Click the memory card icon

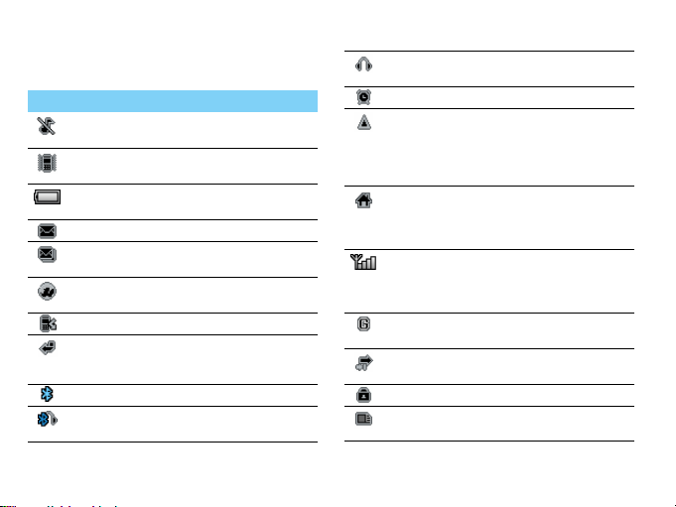(363, 419)
